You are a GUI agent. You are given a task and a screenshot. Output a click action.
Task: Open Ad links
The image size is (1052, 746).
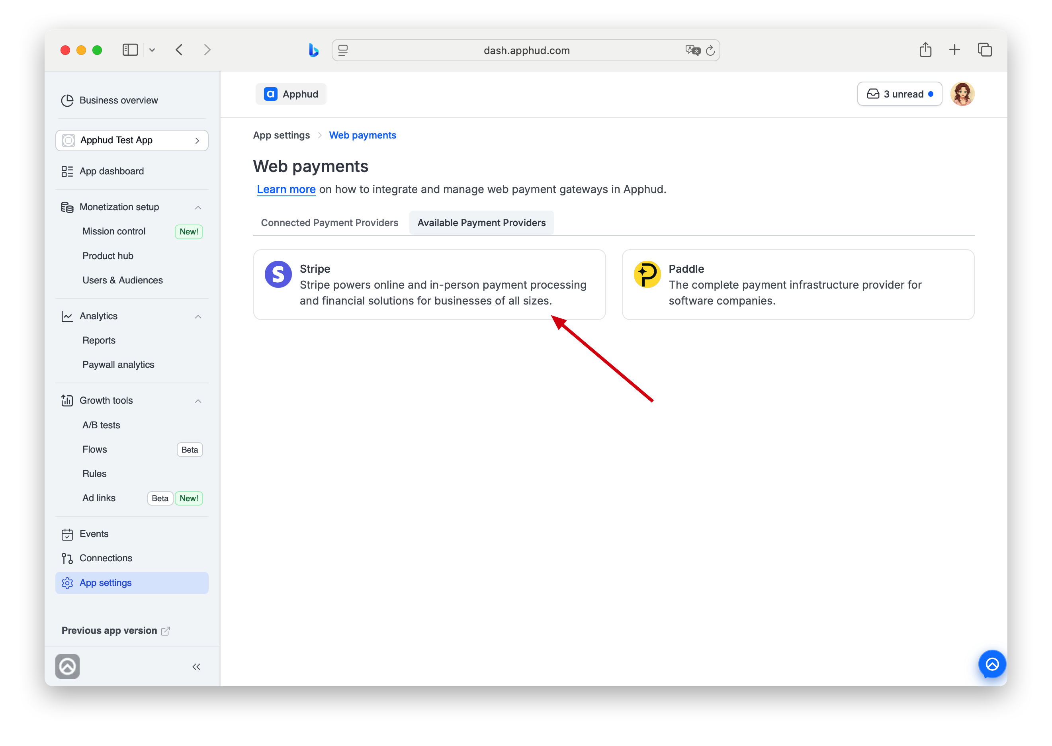pos(99,498)
